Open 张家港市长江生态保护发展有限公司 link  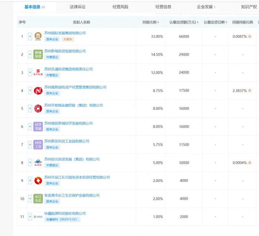pos(72,195)
